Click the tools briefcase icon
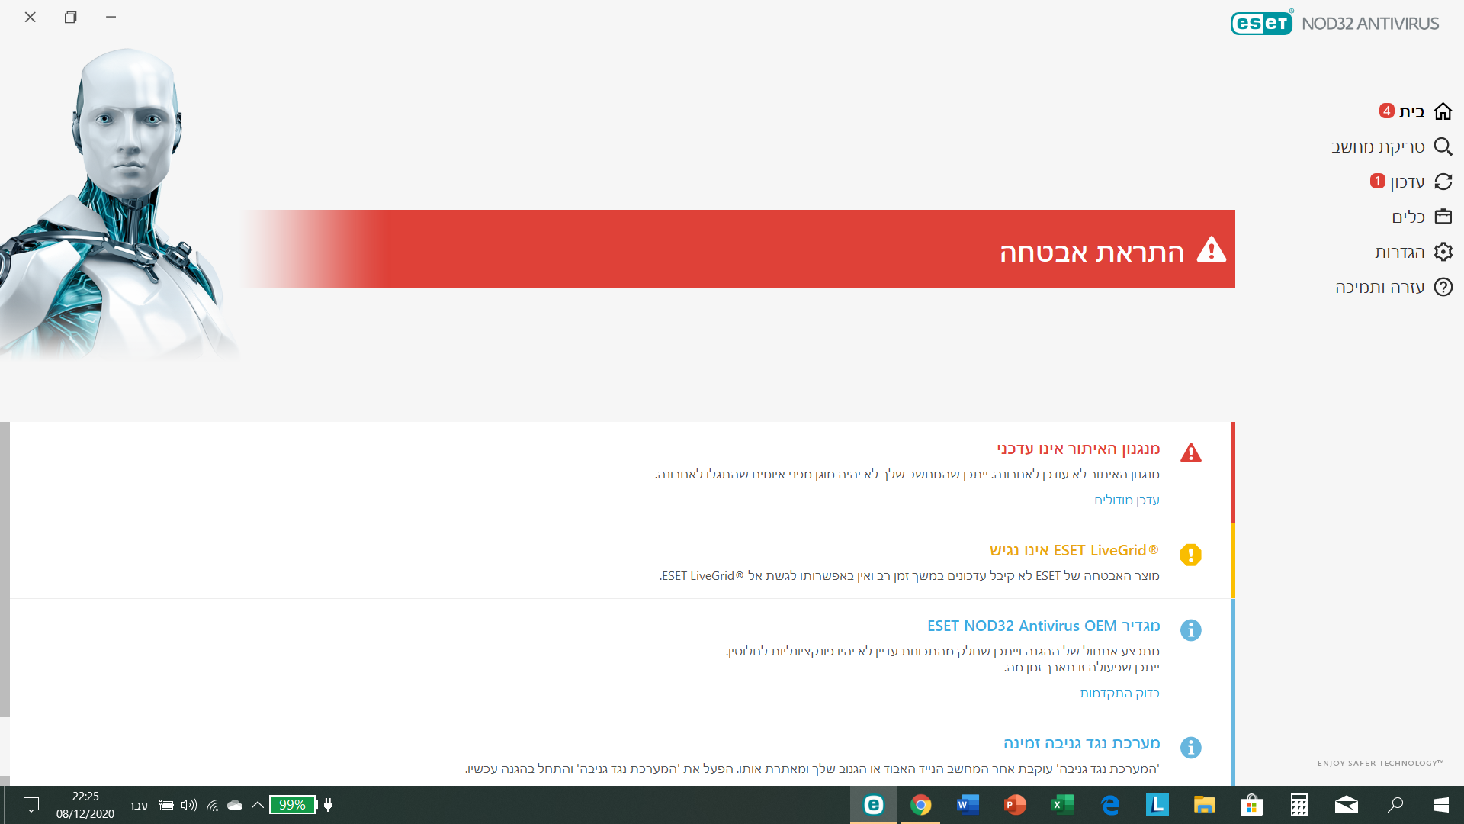 [1443, 217]
